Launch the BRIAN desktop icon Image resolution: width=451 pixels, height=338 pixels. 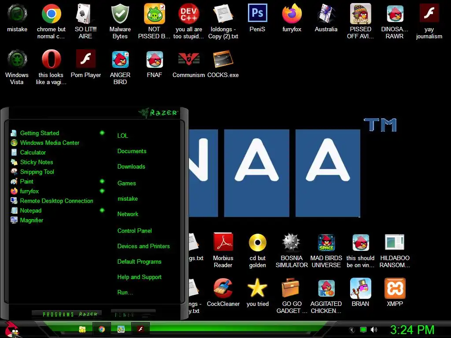[360, 288]
